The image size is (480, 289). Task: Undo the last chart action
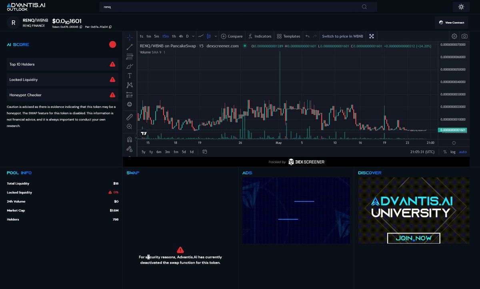point(307,36)
